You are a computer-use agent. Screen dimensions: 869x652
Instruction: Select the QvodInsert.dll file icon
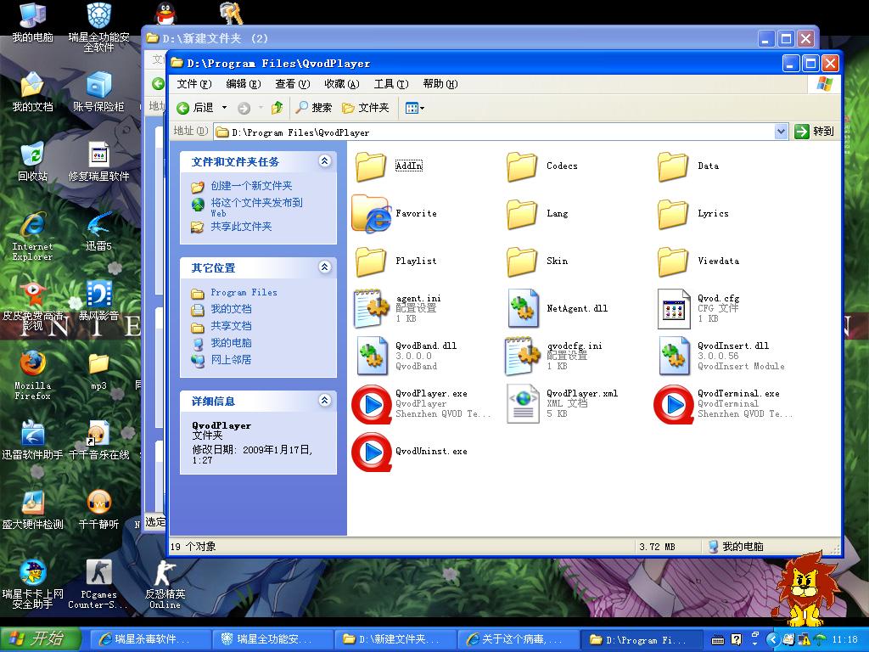pos(674,356)
